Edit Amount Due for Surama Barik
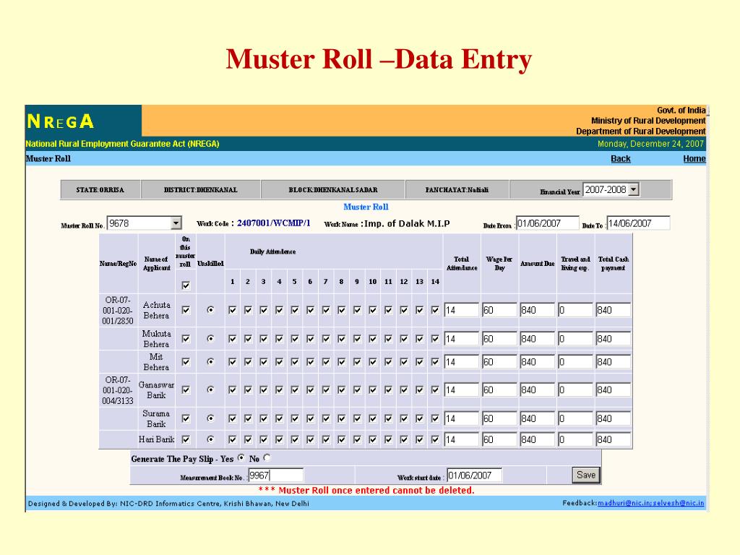This screenshot has height=555, width=740. tap(537, 418)
